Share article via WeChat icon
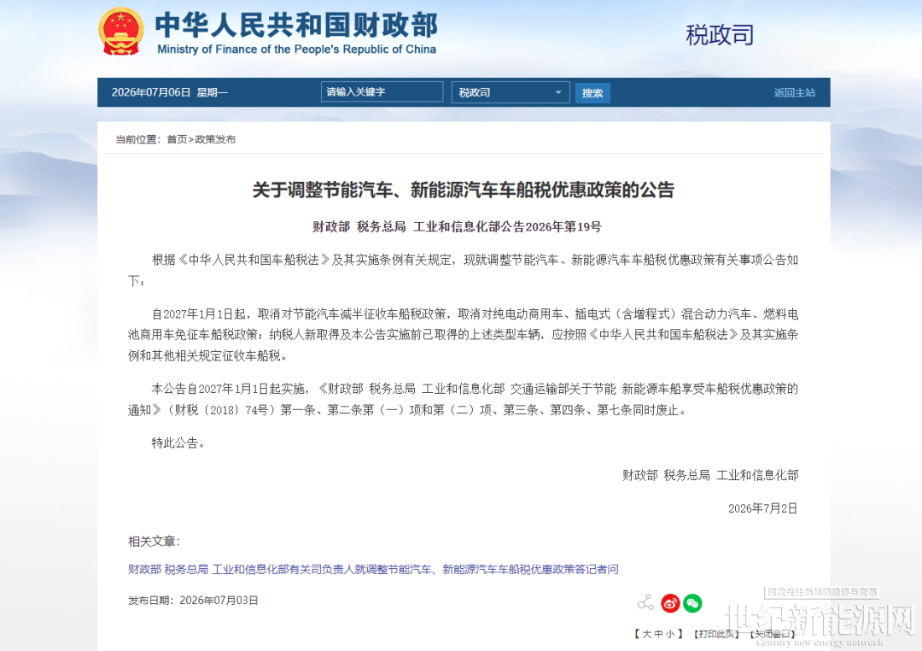 pos(692,603)
